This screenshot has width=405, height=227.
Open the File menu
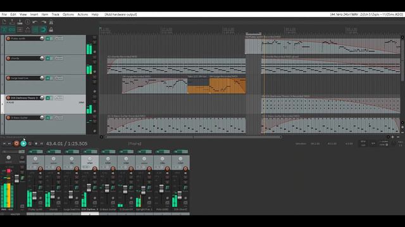4,15
